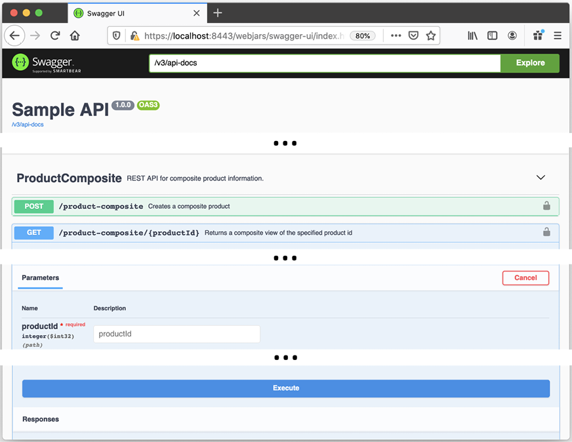Click the tracking protection shield icon

tap(116, 35)
